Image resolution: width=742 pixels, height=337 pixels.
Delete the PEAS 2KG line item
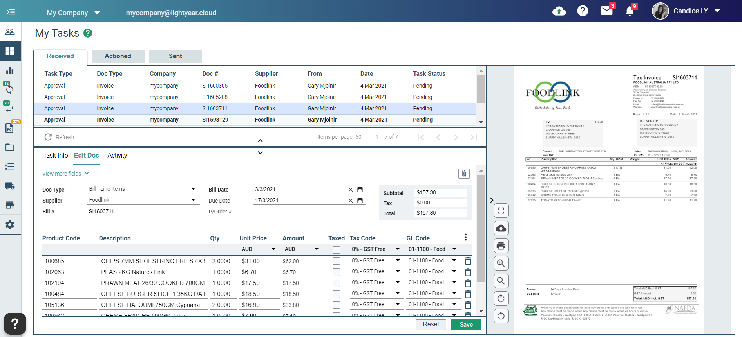[x=468, y=272]
